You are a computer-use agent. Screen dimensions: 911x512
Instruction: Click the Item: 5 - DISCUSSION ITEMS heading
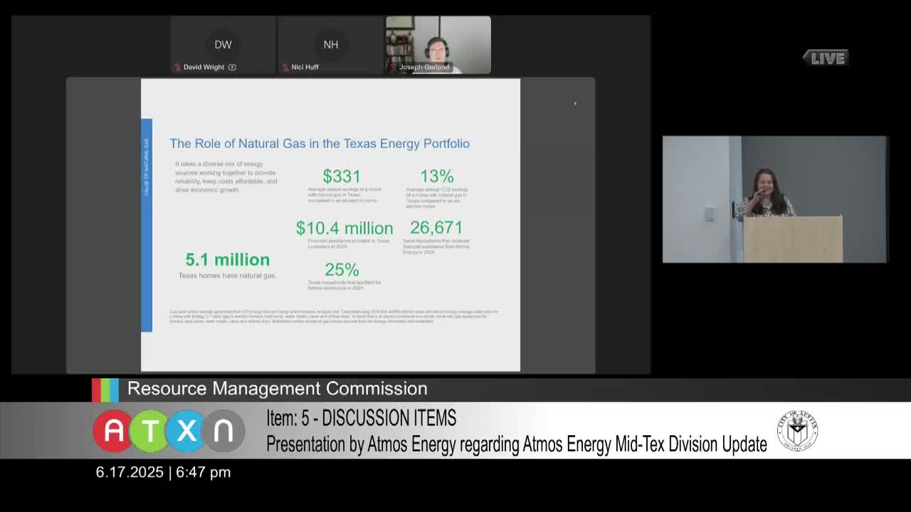click(x=362, y=418)
